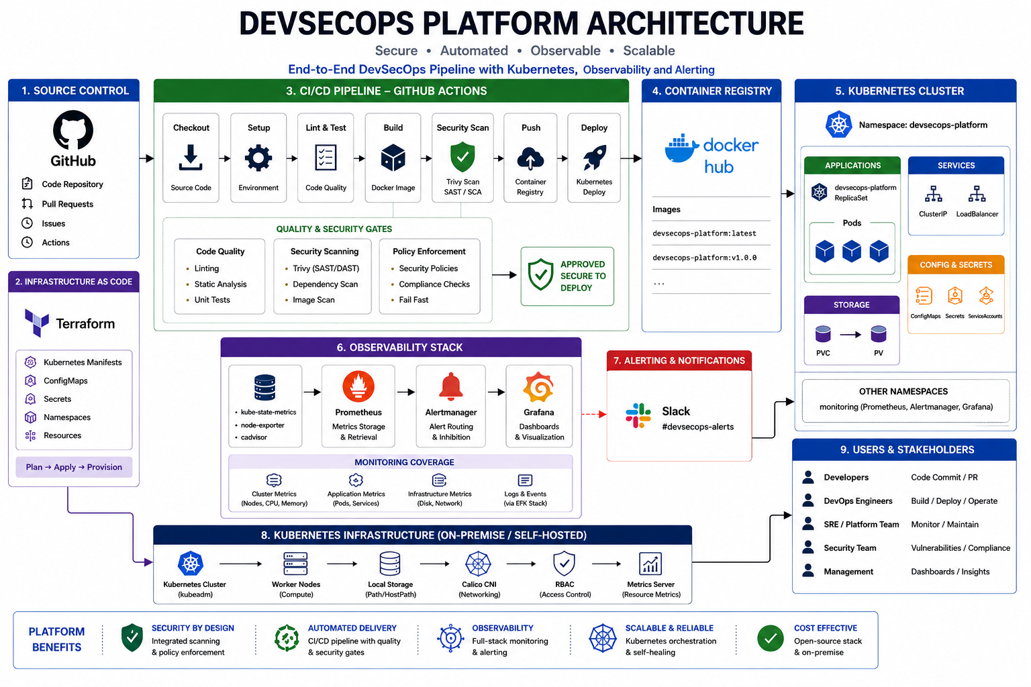Click the node-exporter bullet
The image size is (1031, 687).
(x=262, y=425)
